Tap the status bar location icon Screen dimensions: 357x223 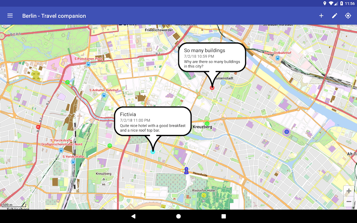pos(325,3)
